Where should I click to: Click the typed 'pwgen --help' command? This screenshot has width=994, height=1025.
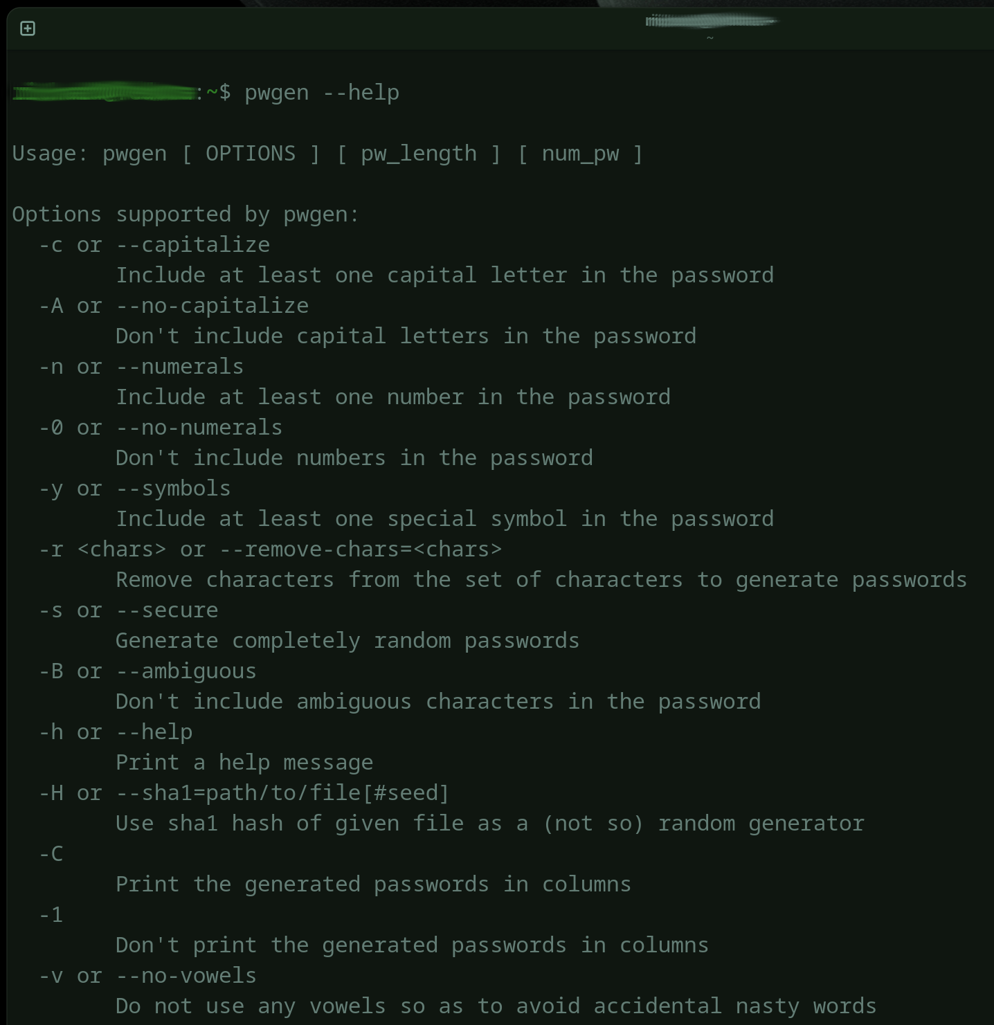click(x=321, y=93)
